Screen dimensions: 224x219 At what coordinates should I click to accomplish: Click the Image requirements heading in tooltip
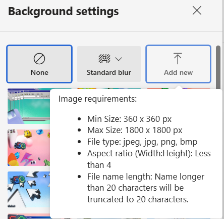[97, 99]
